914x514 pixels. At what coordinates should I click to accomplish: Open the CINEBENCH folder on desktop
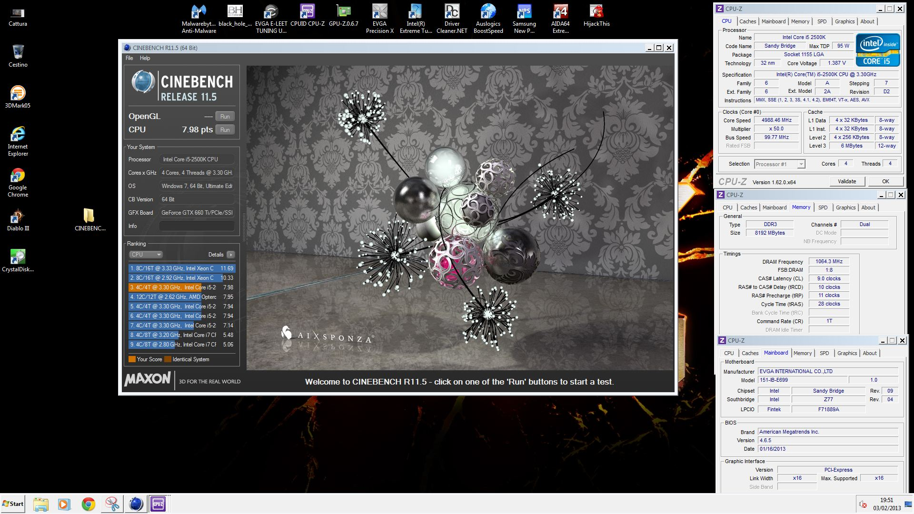(x=90, y=220)
